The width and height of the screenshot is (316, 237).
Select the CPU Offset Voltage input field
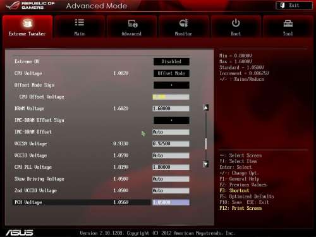click(171, 97)
